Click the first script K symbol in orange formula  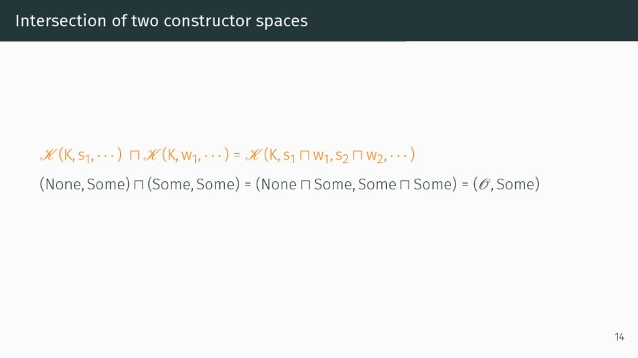click(48, 155)
